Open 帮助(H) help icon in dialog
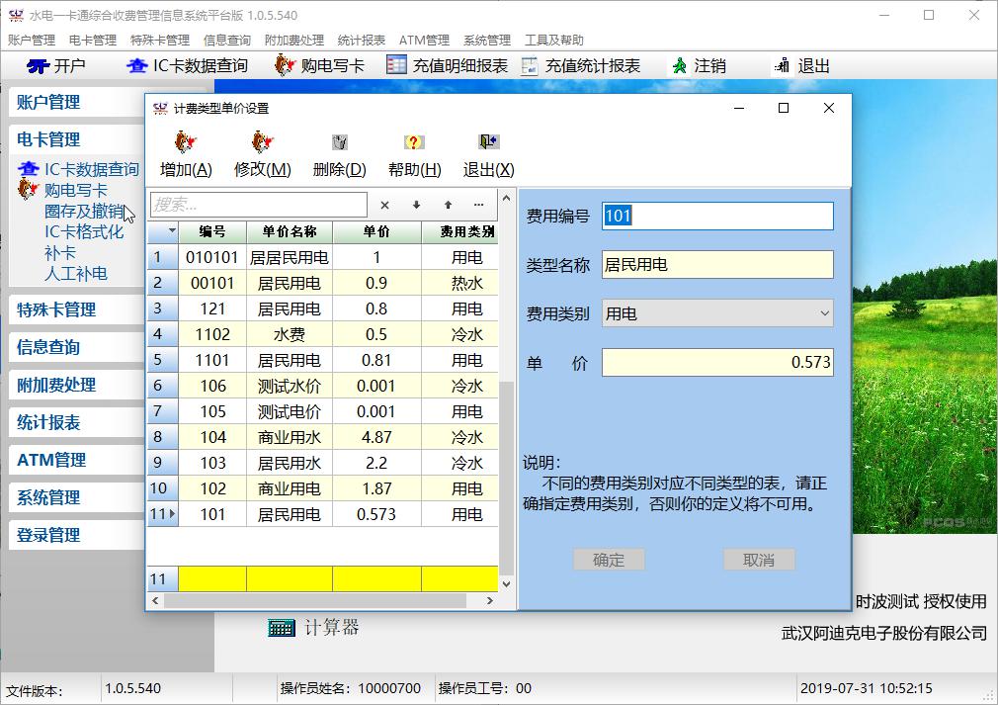Image resolution: width=998 pixels, height=705 pixels. point(414,142)
